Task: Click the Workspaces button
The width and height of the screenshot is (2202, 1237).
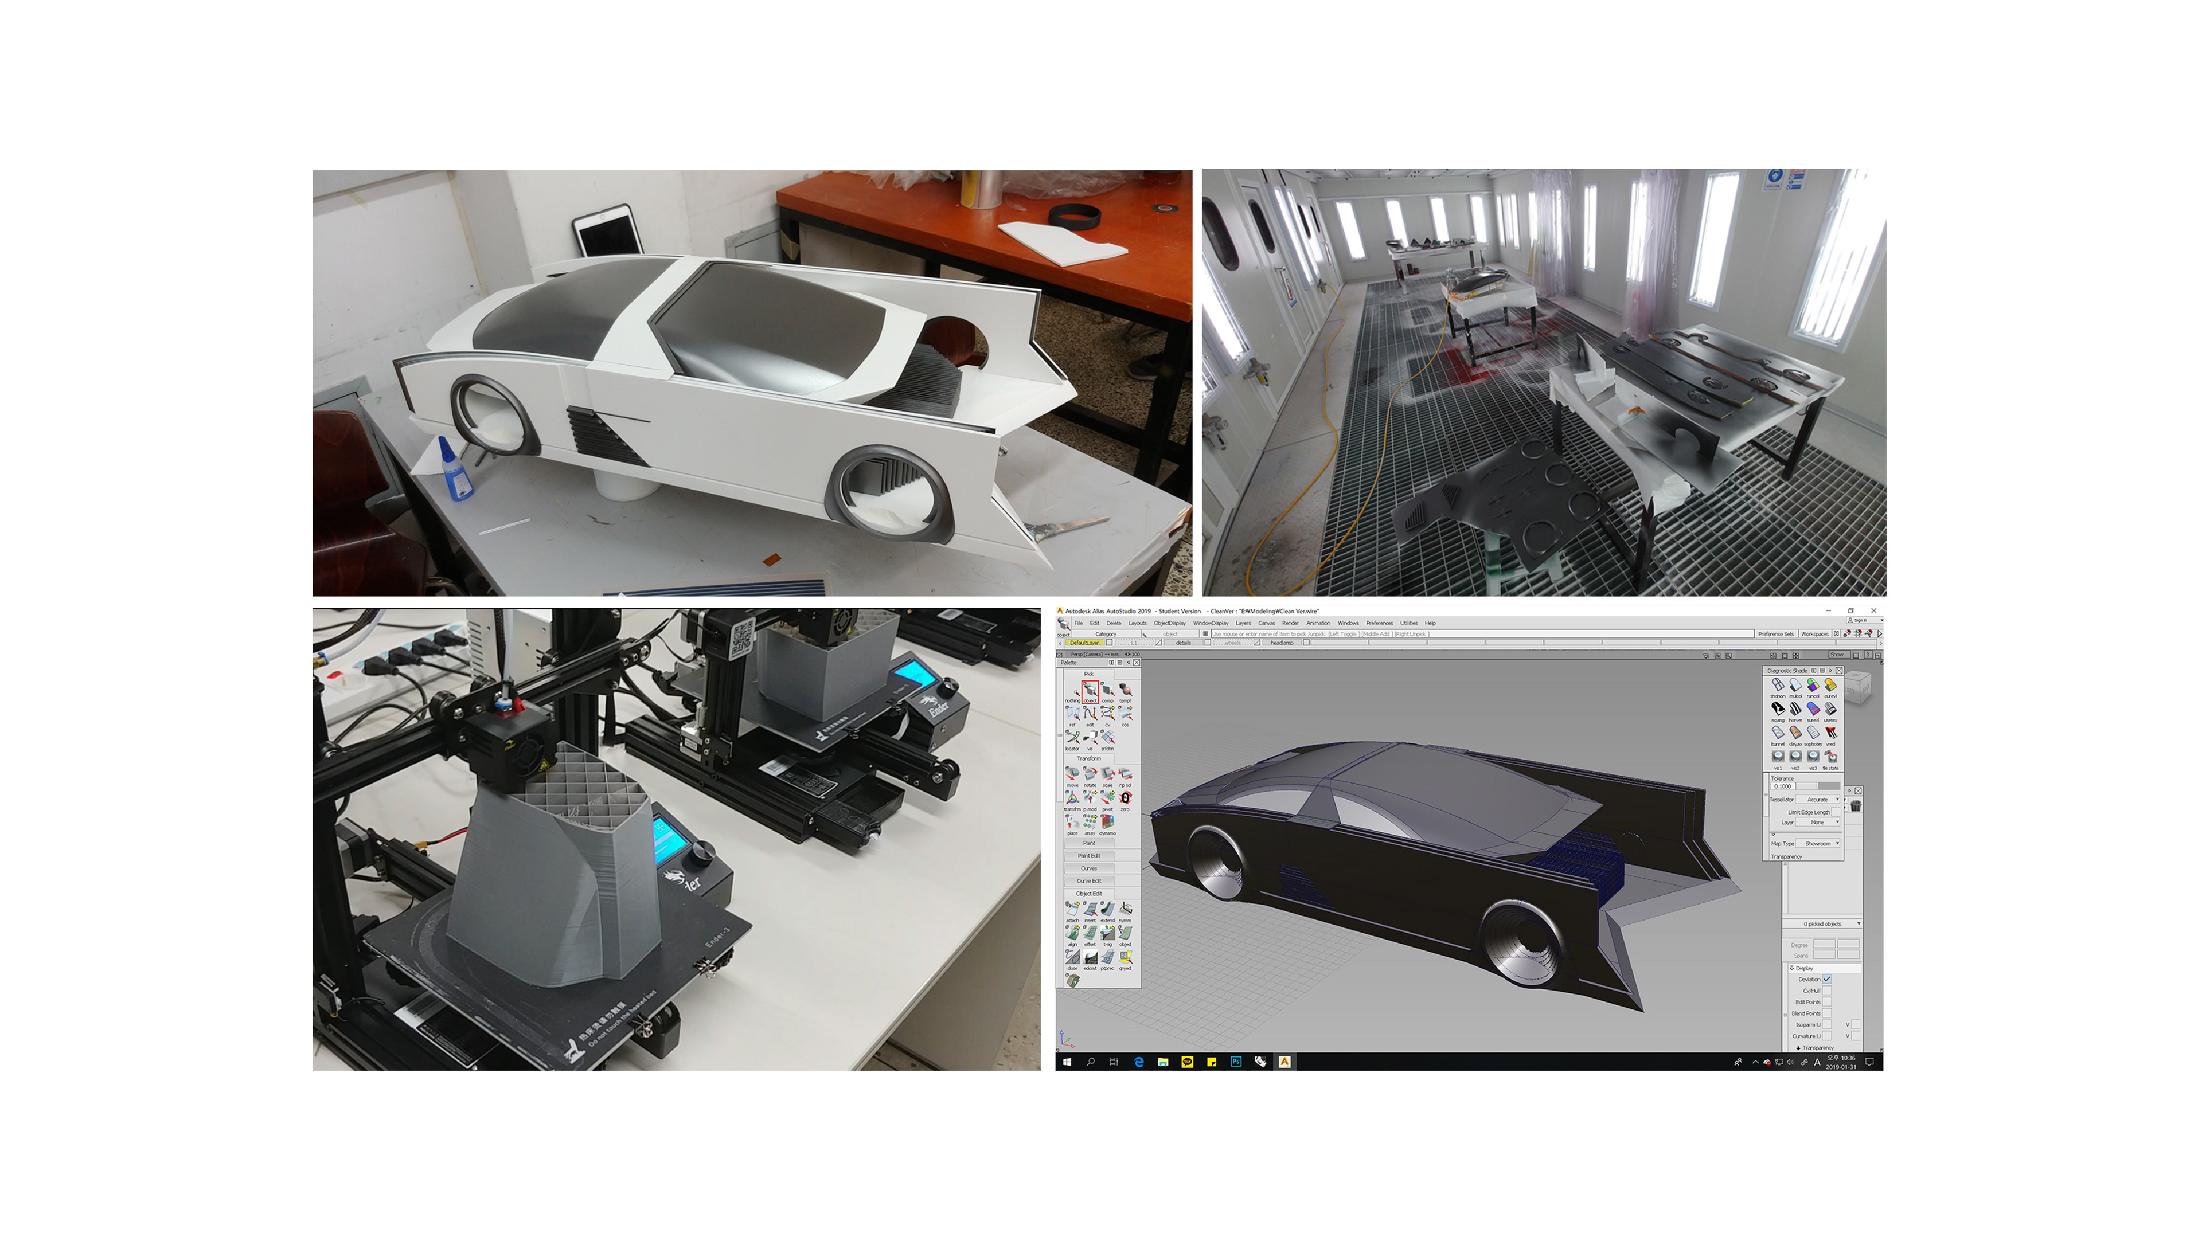Action: click(1814, 634)
